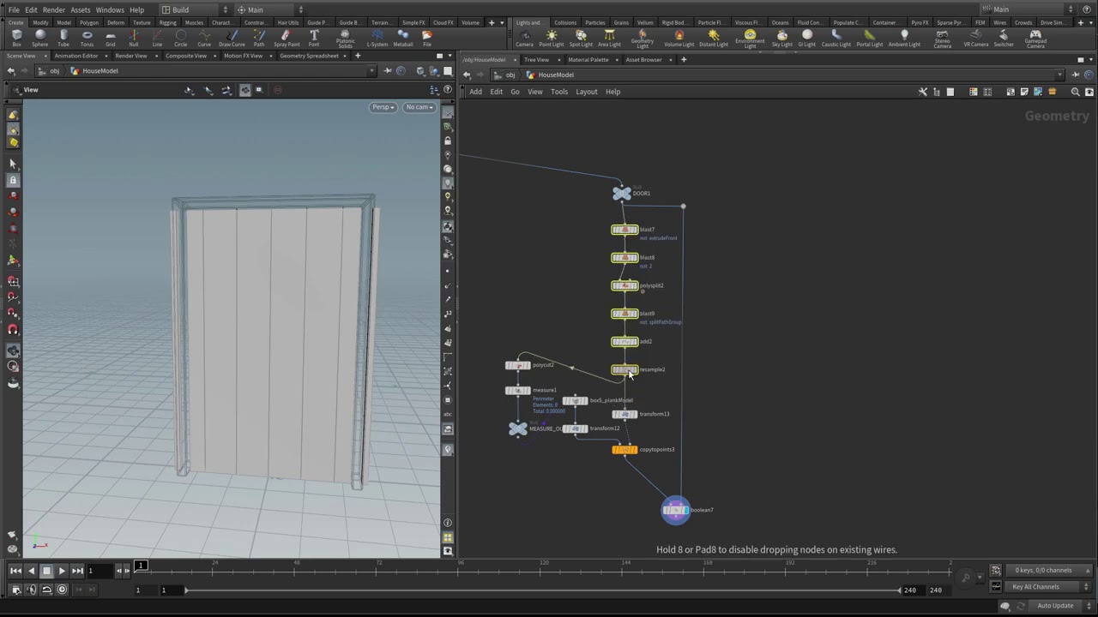Select the DOOR1 null node
The height and width of the screenshot is (617, 1098).
(622, 194)
